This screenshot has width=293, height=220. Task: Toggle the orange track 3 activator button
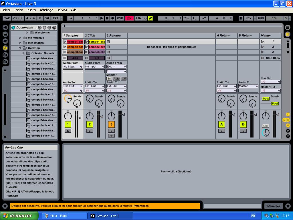111,124
